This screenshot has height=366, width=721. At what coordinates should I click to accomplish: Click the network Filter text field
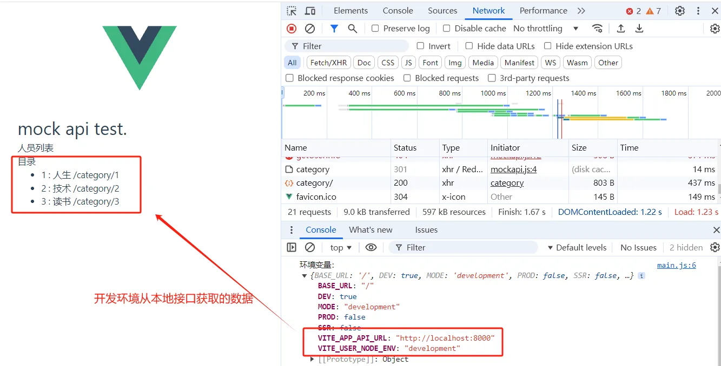tap(352, 46)
